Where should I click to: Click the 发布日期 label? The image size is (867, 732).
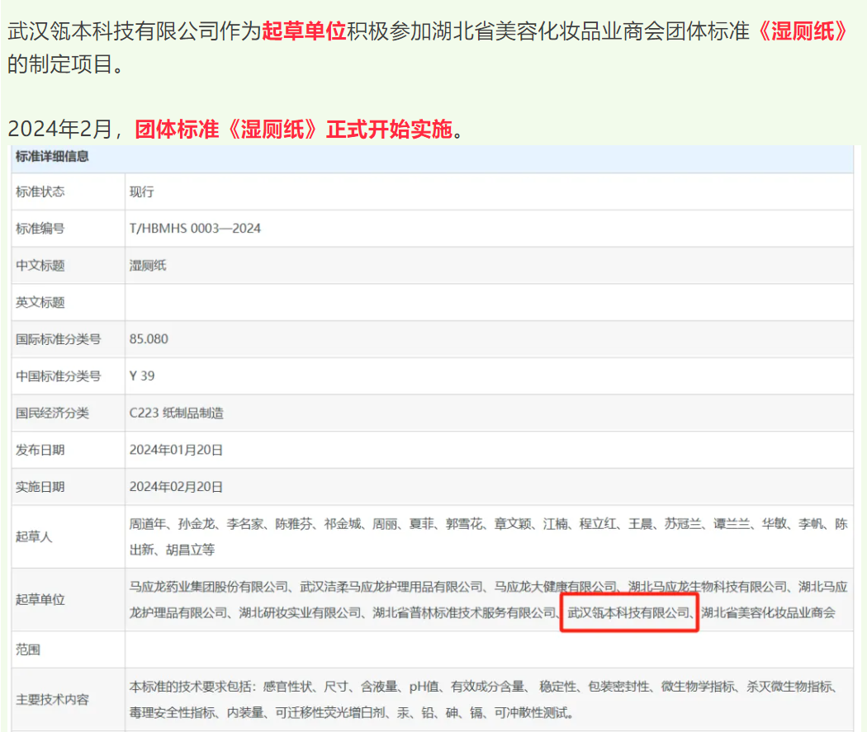40,450
